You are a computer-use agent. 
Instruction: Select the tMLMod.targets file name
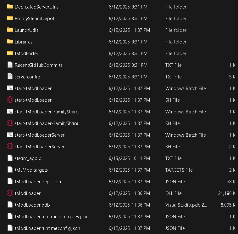[31, 170]
